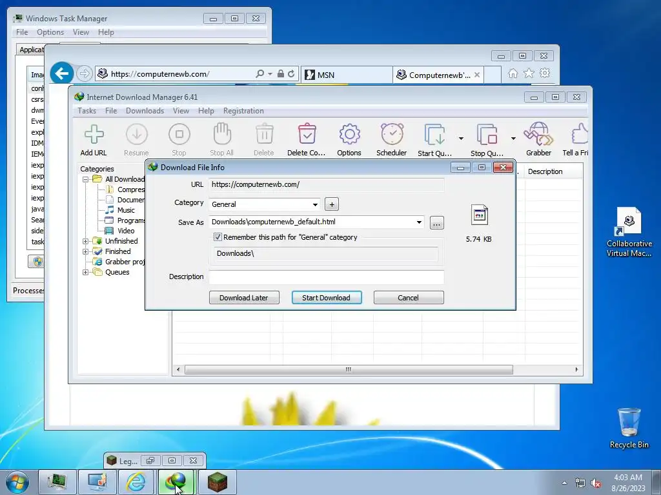Click the scroll right arrow in IDM list
Viewport: 661px width, 495px height.
[x=576, y=369]
